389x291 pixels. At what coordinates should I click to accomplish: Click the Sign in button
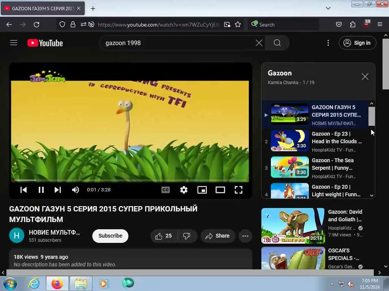coord(357,43)
